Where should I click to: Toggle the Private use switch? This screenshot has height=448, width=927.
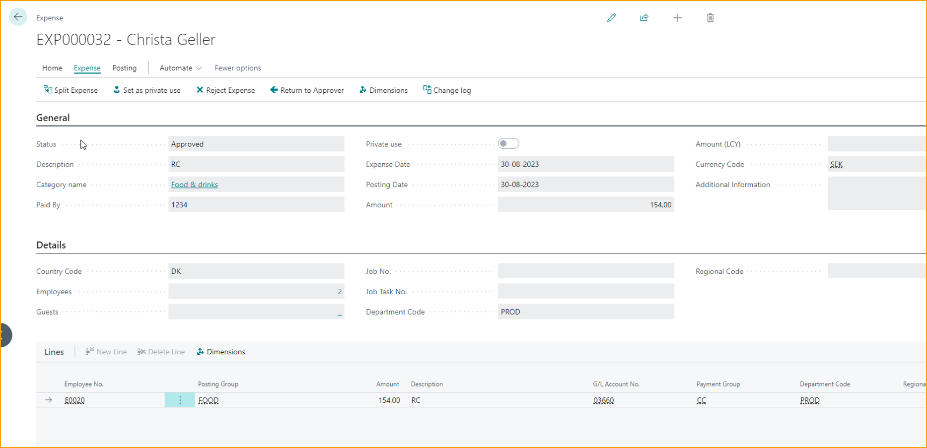[508, 144]
